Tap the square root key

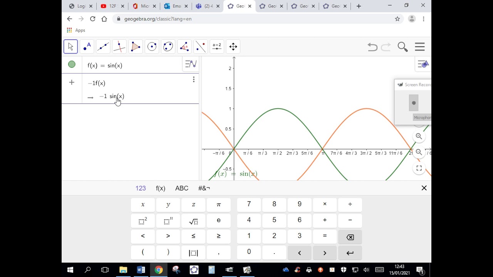[193, 221]
